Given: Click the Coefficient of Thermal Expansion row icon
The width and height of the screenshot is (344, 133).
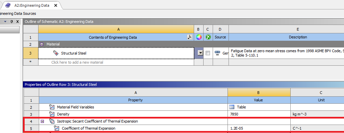Looking at the screenshot, I should [57, 128].
